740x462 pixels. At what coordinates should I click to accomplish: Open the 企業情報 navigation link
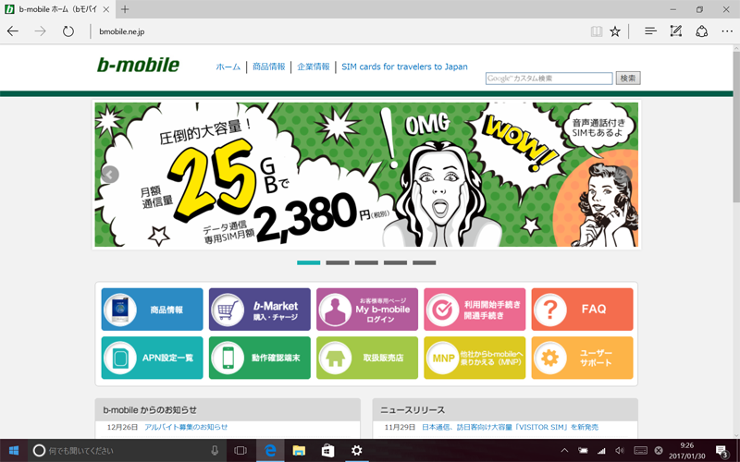coord(314,67)
